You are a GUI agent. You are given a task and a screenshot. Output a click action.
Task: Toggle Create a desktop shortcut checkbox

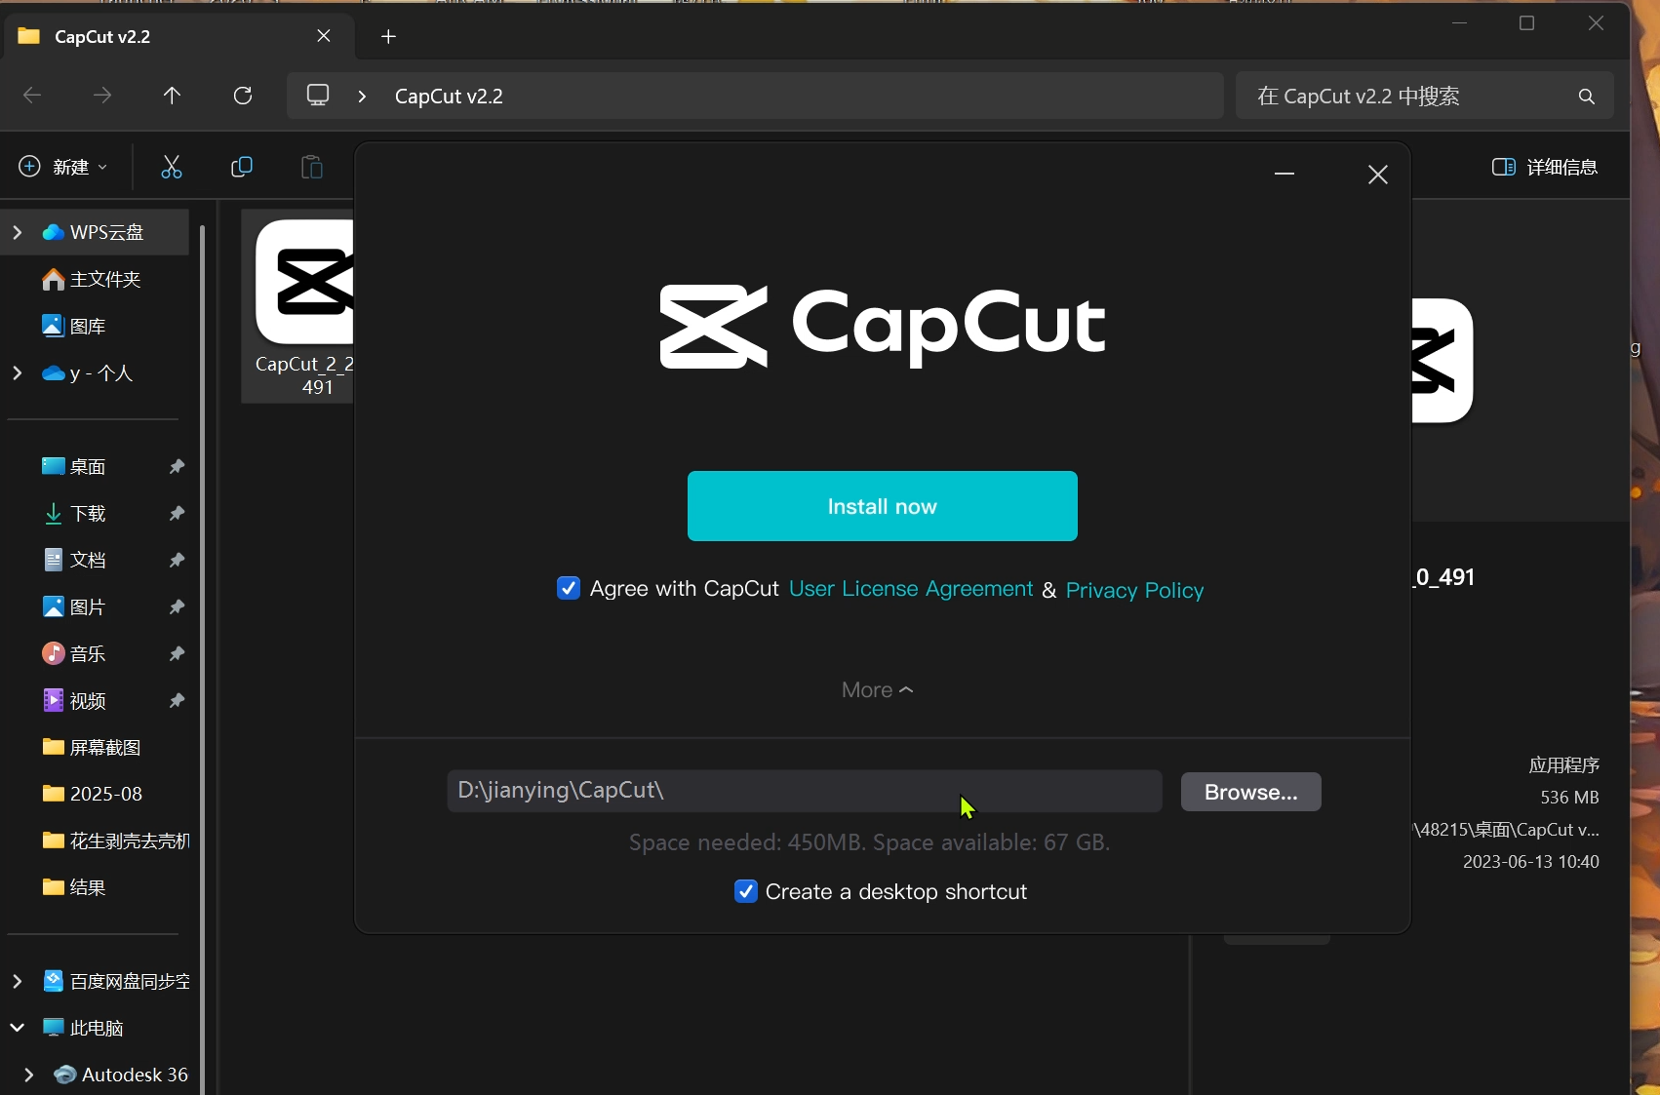[x=745, y=891]
